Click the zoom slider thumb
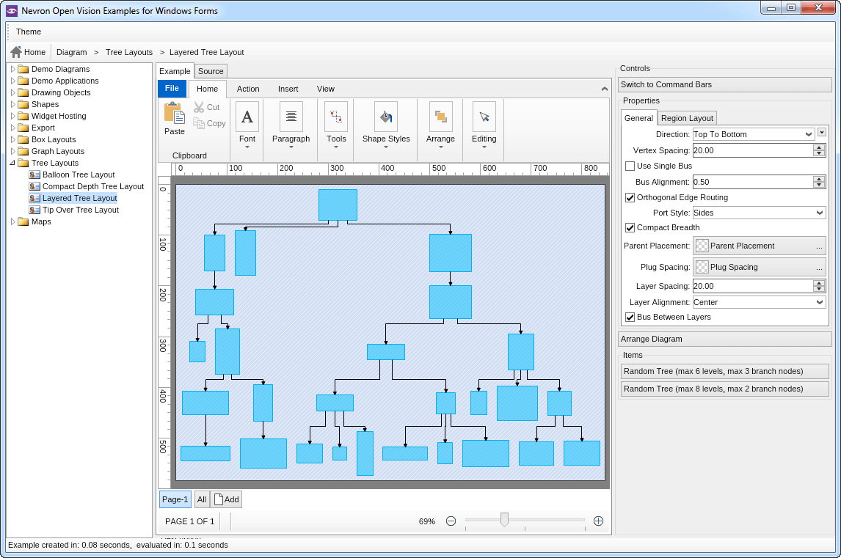 [504, 520]
